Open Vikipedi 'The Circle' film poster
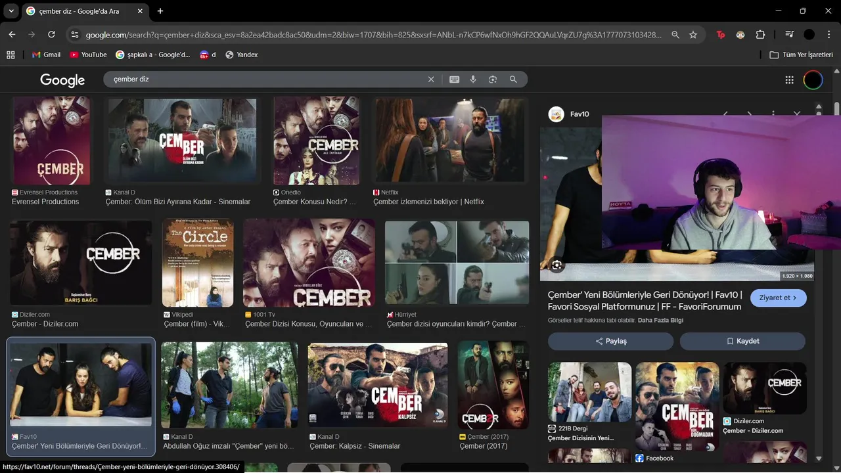841x473 pixels. point(198,263)
